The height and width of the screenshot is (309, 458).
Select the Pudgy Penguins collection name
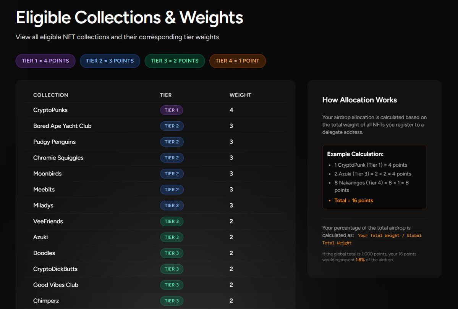pyautogui.click(x=54, y=142)
